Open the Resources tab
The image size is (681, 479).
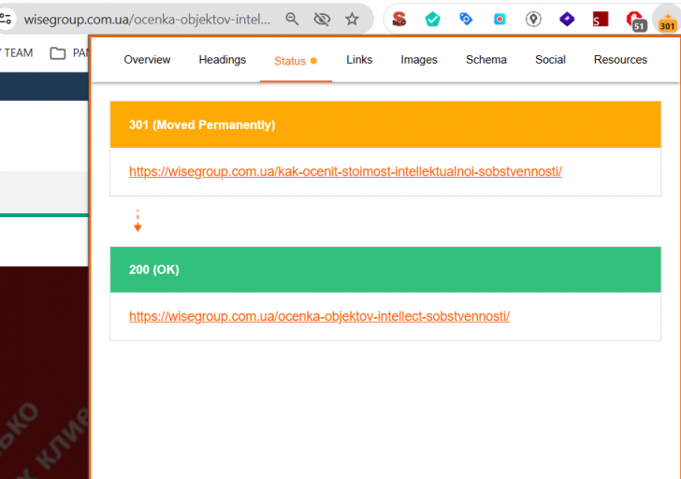[x=620, y=60]
